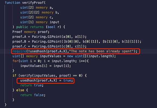The width and height of the screenshot is (157, 108).
Task: Click the else keyword
Action: (20, 90)
